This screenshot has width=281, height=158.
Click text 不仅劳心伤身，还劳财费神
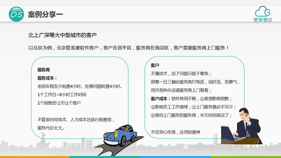coord(175,132)
